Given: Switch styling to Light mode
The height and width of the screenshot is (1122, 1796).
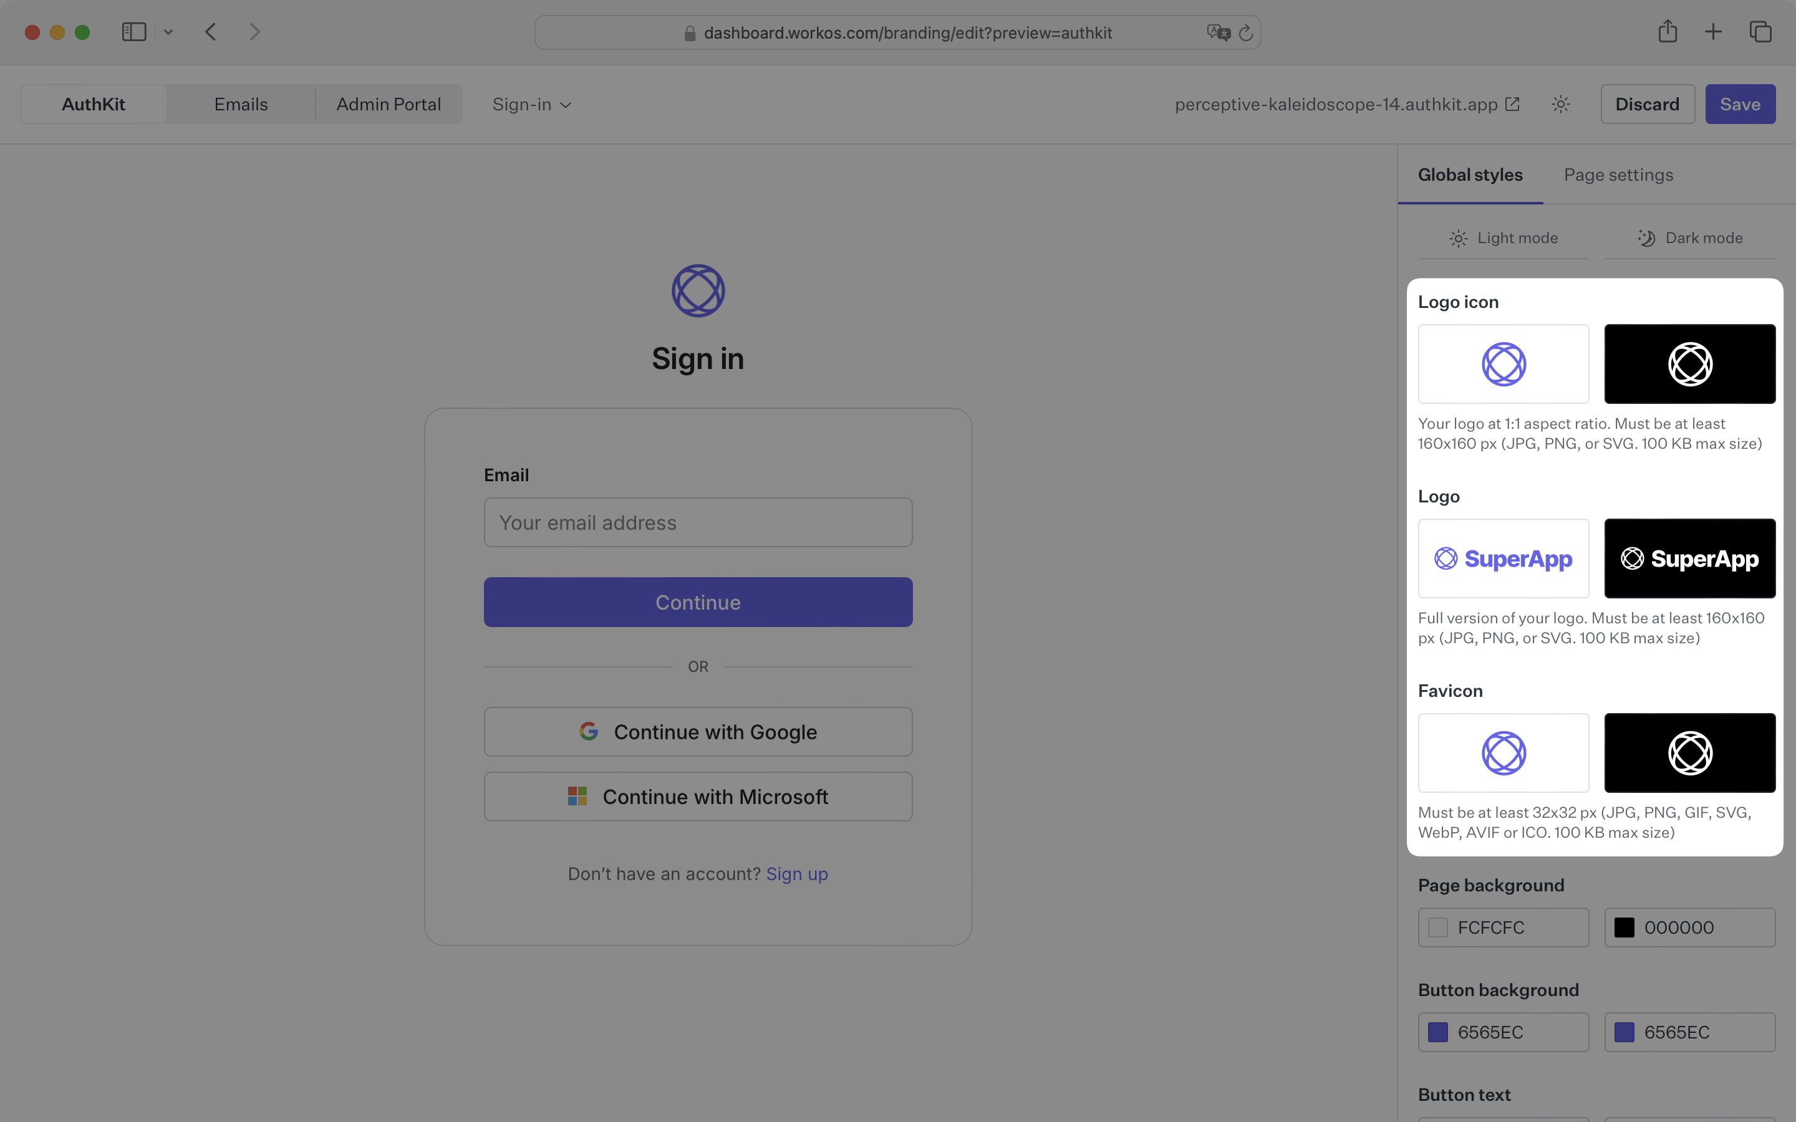Looking at the screenshot, I should [x=1504, y=237].
